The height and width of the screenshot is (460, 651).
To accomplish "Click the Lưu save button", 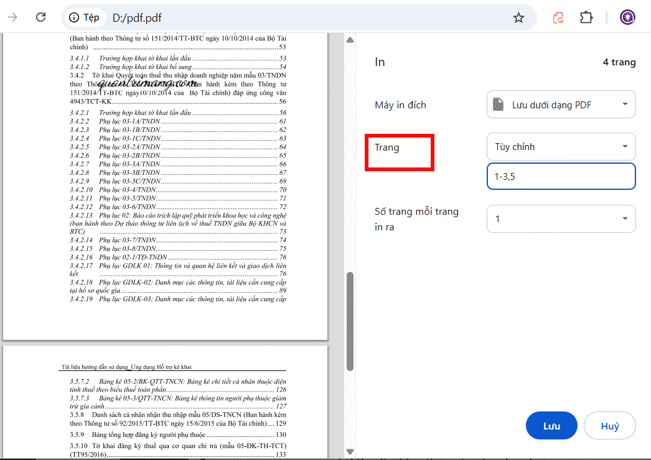I will [x=551, y=426].
